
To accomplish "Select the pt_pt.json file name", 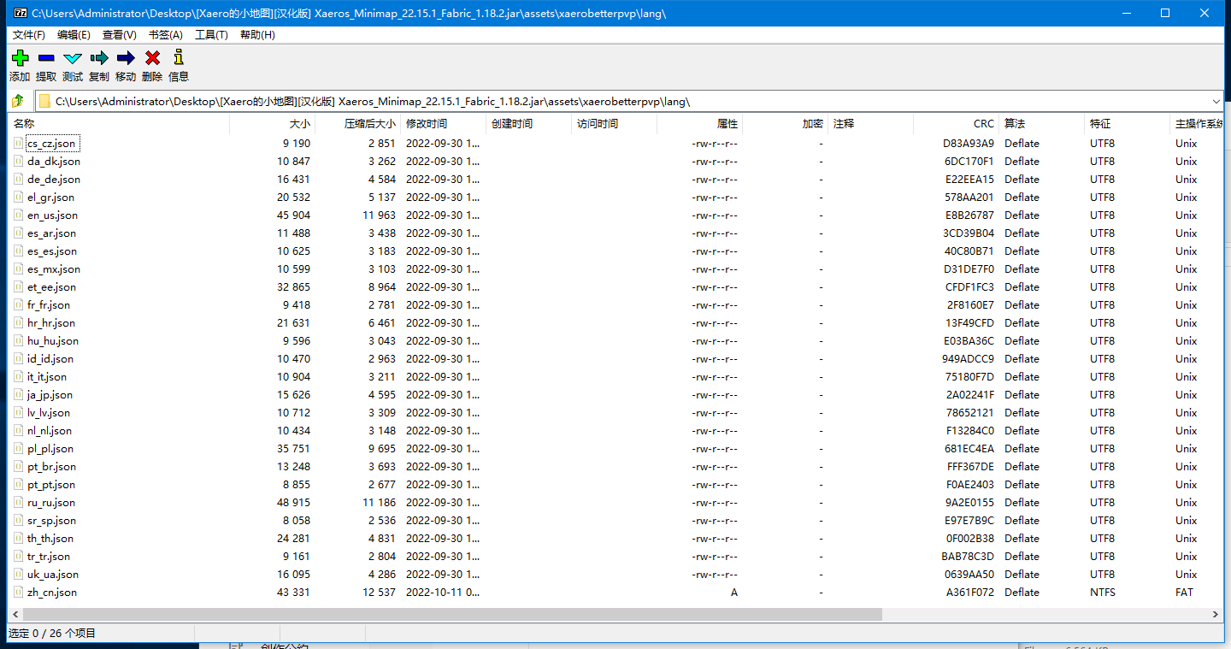I will pos(51,485).
